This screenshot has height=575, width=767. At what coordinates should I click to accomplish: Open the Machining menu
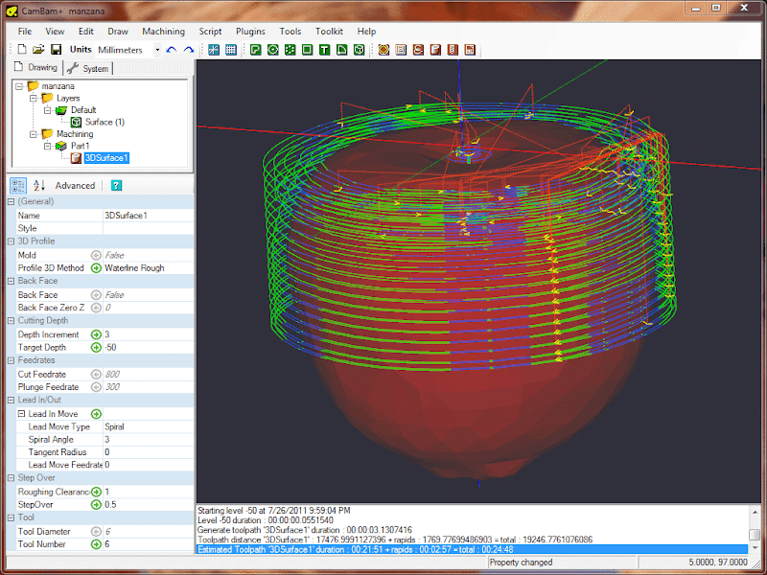pyautogui.click(x=163, y=31)
